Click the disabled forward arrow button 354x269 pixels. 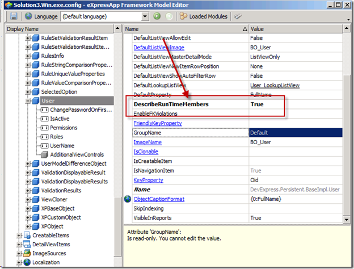click(x=169, y=16)
